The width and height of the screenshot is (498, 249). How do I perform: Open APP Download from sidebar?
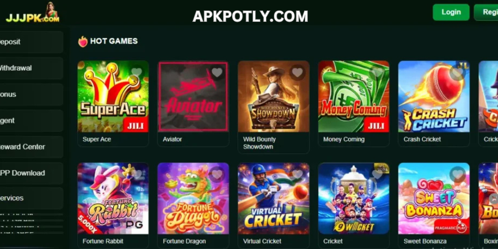pos(31,173)
